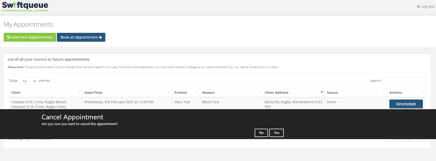The image size is (436, 161).
Task: Reschedule the Blood Test appointment
Action: [x=406, y=104]
